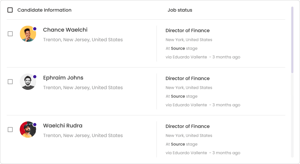Click Ephraim Johns' profile avatar
The width and height of the screenshot is (300, 164).
(28, 82)
